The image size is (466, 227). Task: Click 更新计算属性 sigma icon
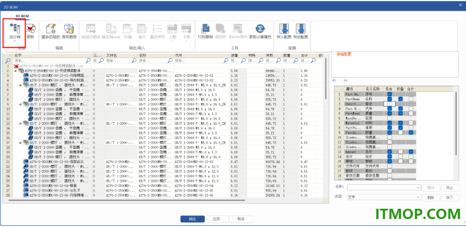point(260,29)
